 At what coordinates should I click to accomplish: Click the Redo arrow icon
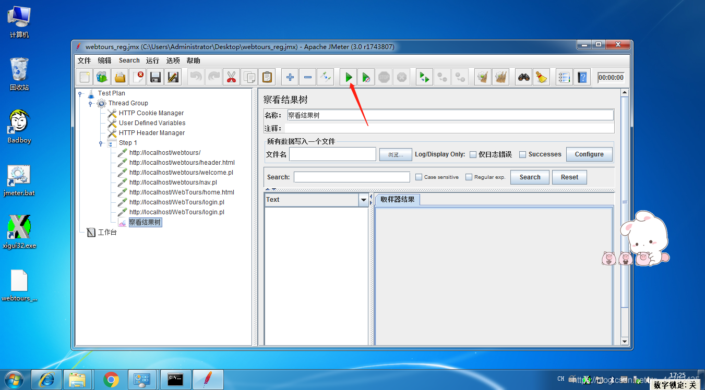[x=214, y=78]
